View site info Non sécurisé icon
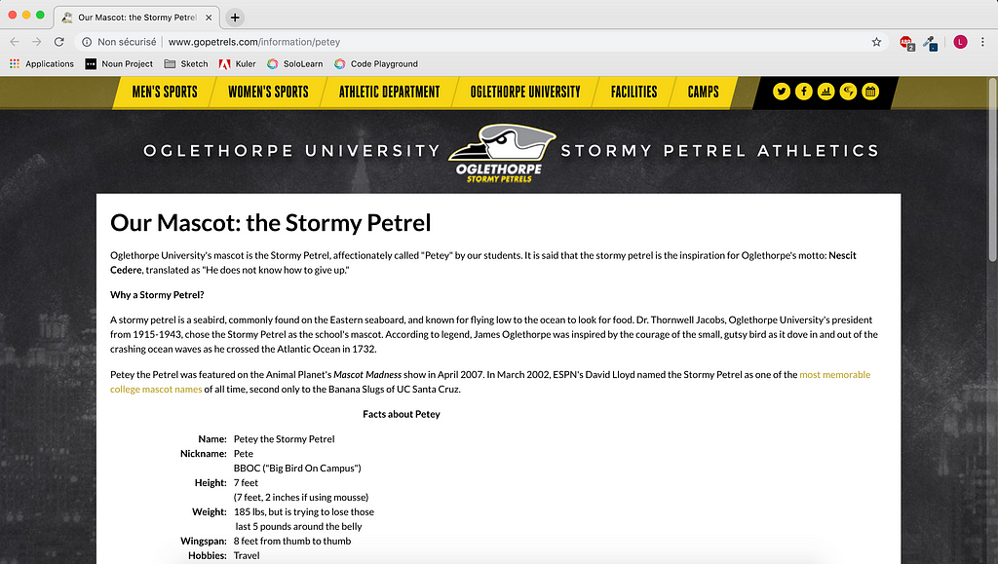Screen dimensions: 998x564 point(87,42)
